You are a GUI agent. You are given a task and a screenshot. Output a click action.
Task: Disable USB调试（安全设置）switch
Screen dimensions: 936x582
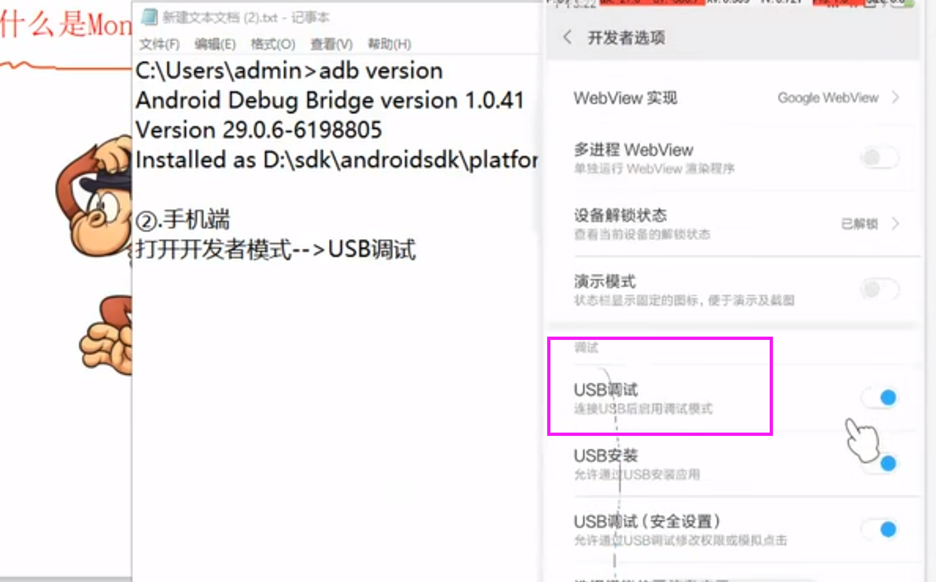(879, 529)
